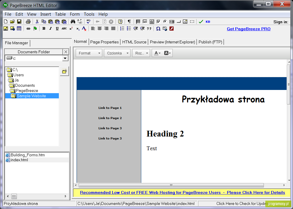Insert a hidden field (dashed box icon)

pyautogui.click(x=192, y=22)
